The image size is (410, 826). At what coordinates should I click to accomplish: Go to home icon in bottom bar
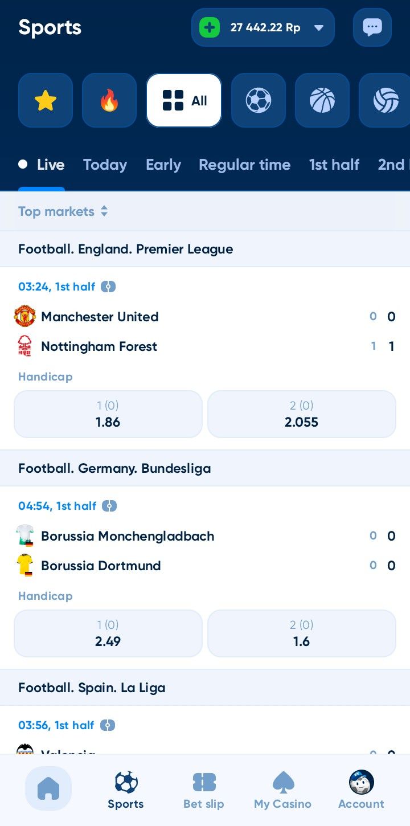pos(48,788)
